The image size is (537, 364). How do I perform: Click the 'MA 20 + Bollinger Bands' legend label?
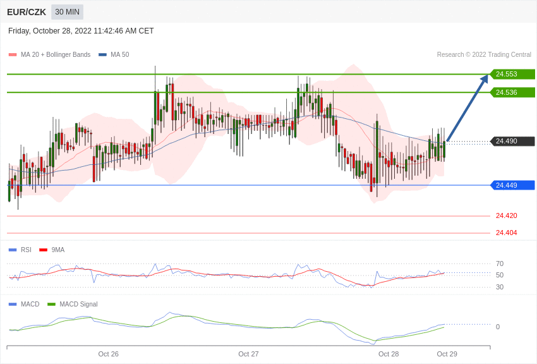(x=56, y=55)
